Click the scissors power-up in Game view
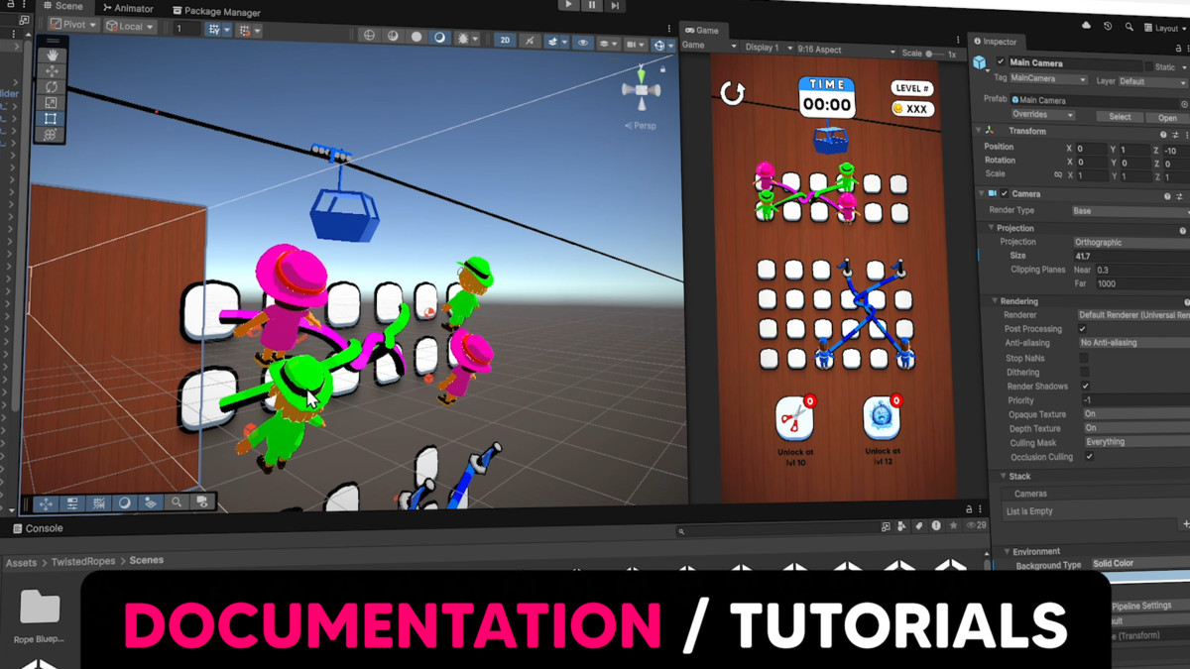This screenshot has width=1190, height=669. (x=794, y=419)
